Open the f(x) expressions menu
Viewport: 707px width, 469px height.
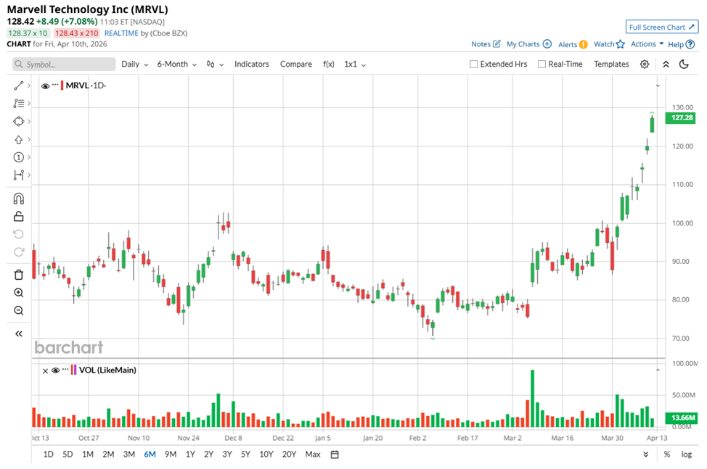coord(329,65)
